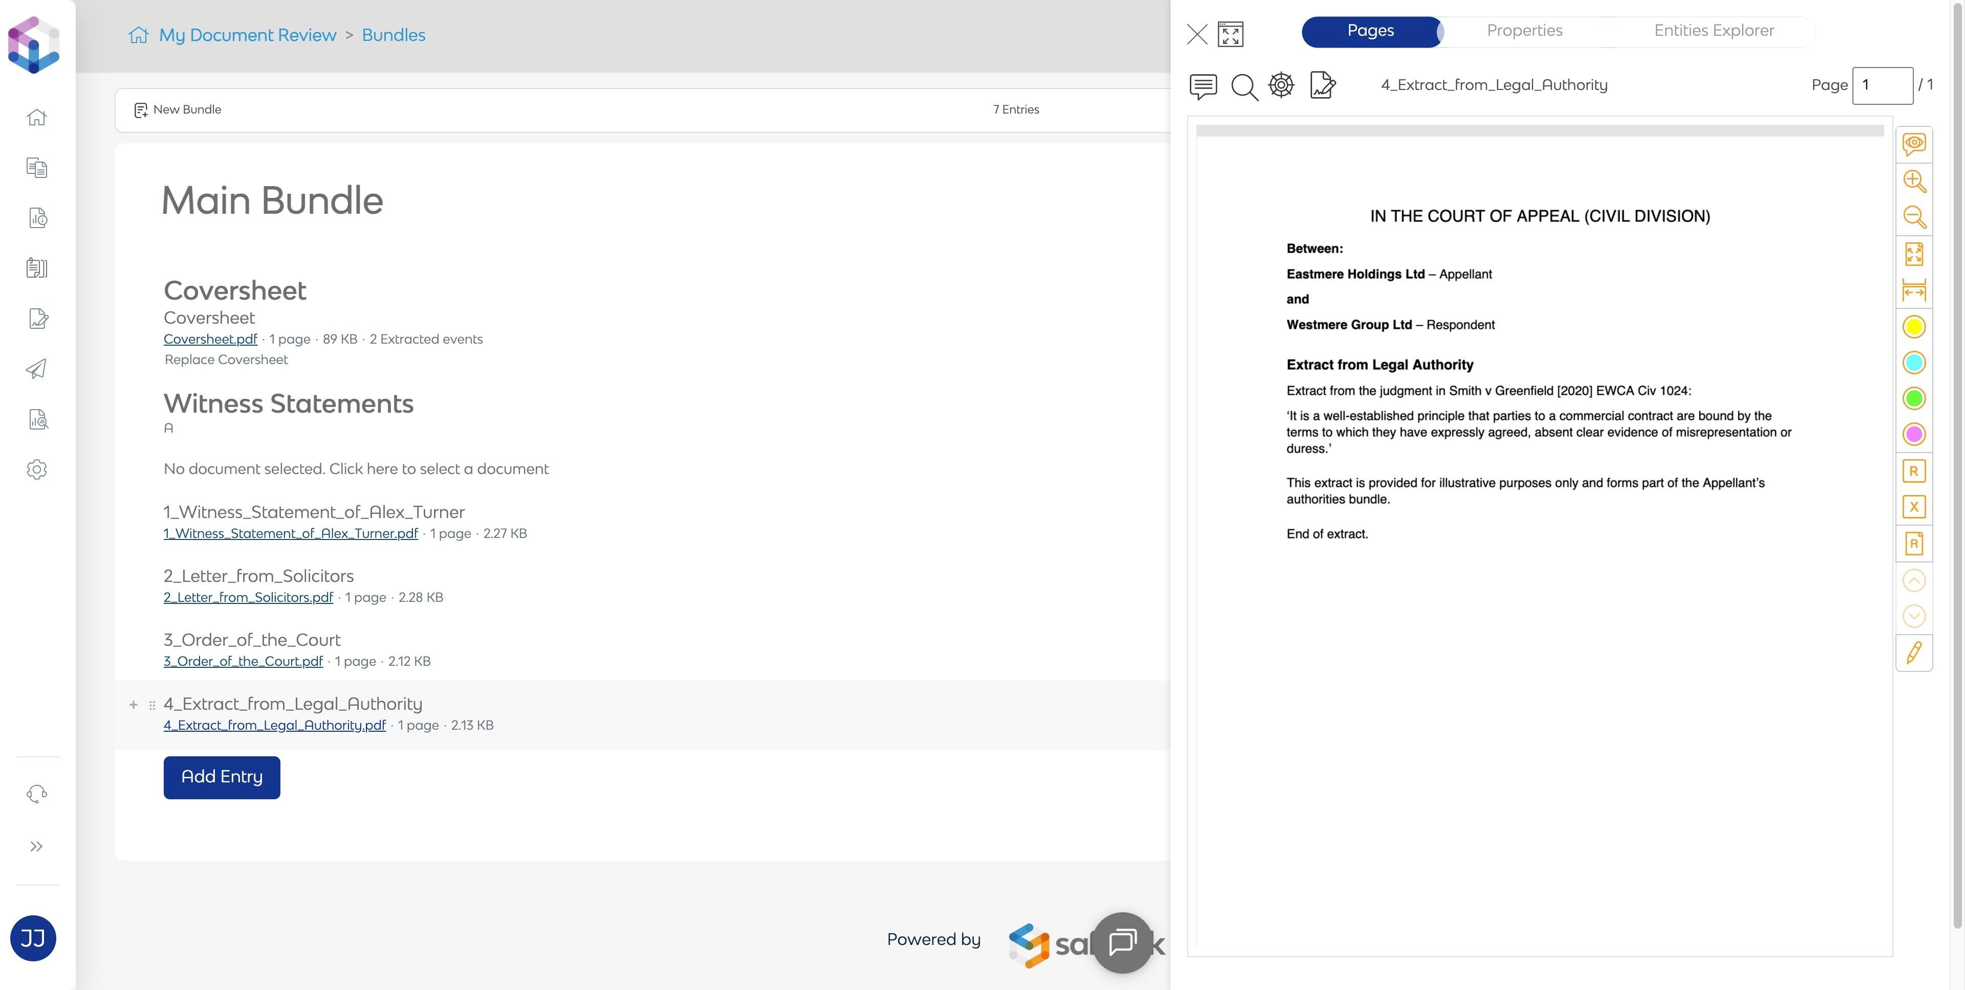Select the cyan highlight color
This screenshot has width=1965, height=990.
[1914, 363]
